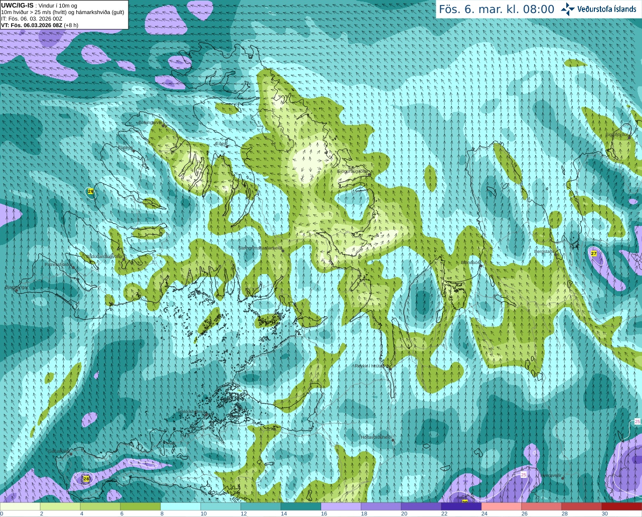Click the Bergstaðir station label

click(544, 251)
